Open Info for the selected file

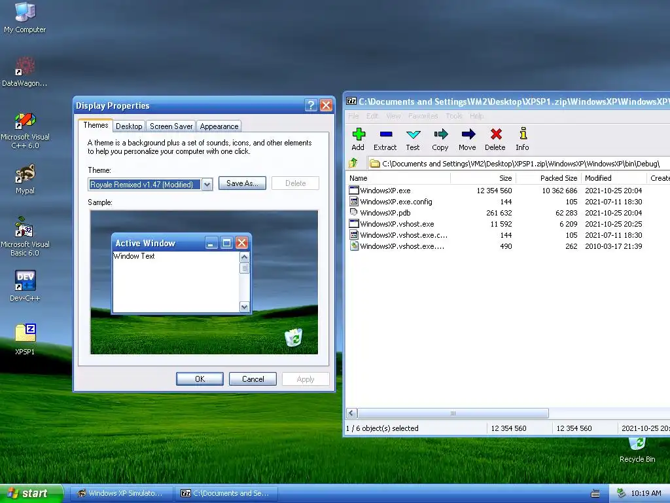point(523,140)
